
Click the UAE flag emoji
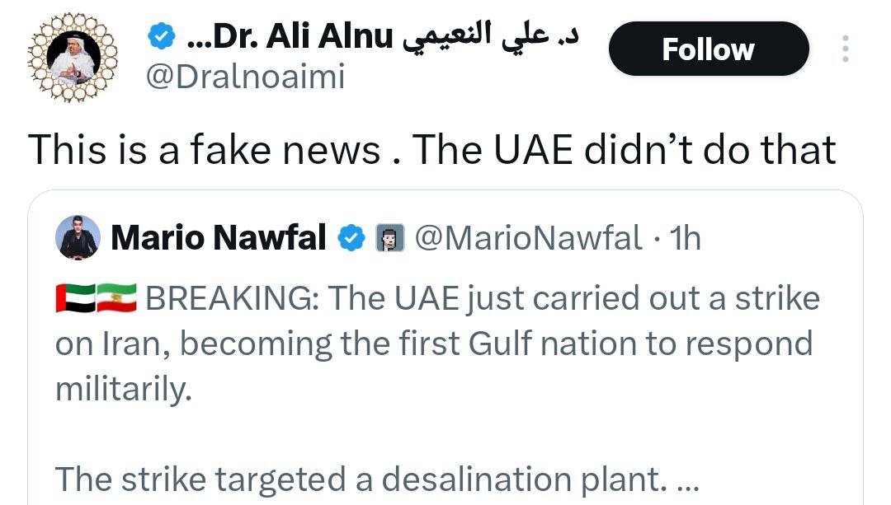[x=76, y=298]
